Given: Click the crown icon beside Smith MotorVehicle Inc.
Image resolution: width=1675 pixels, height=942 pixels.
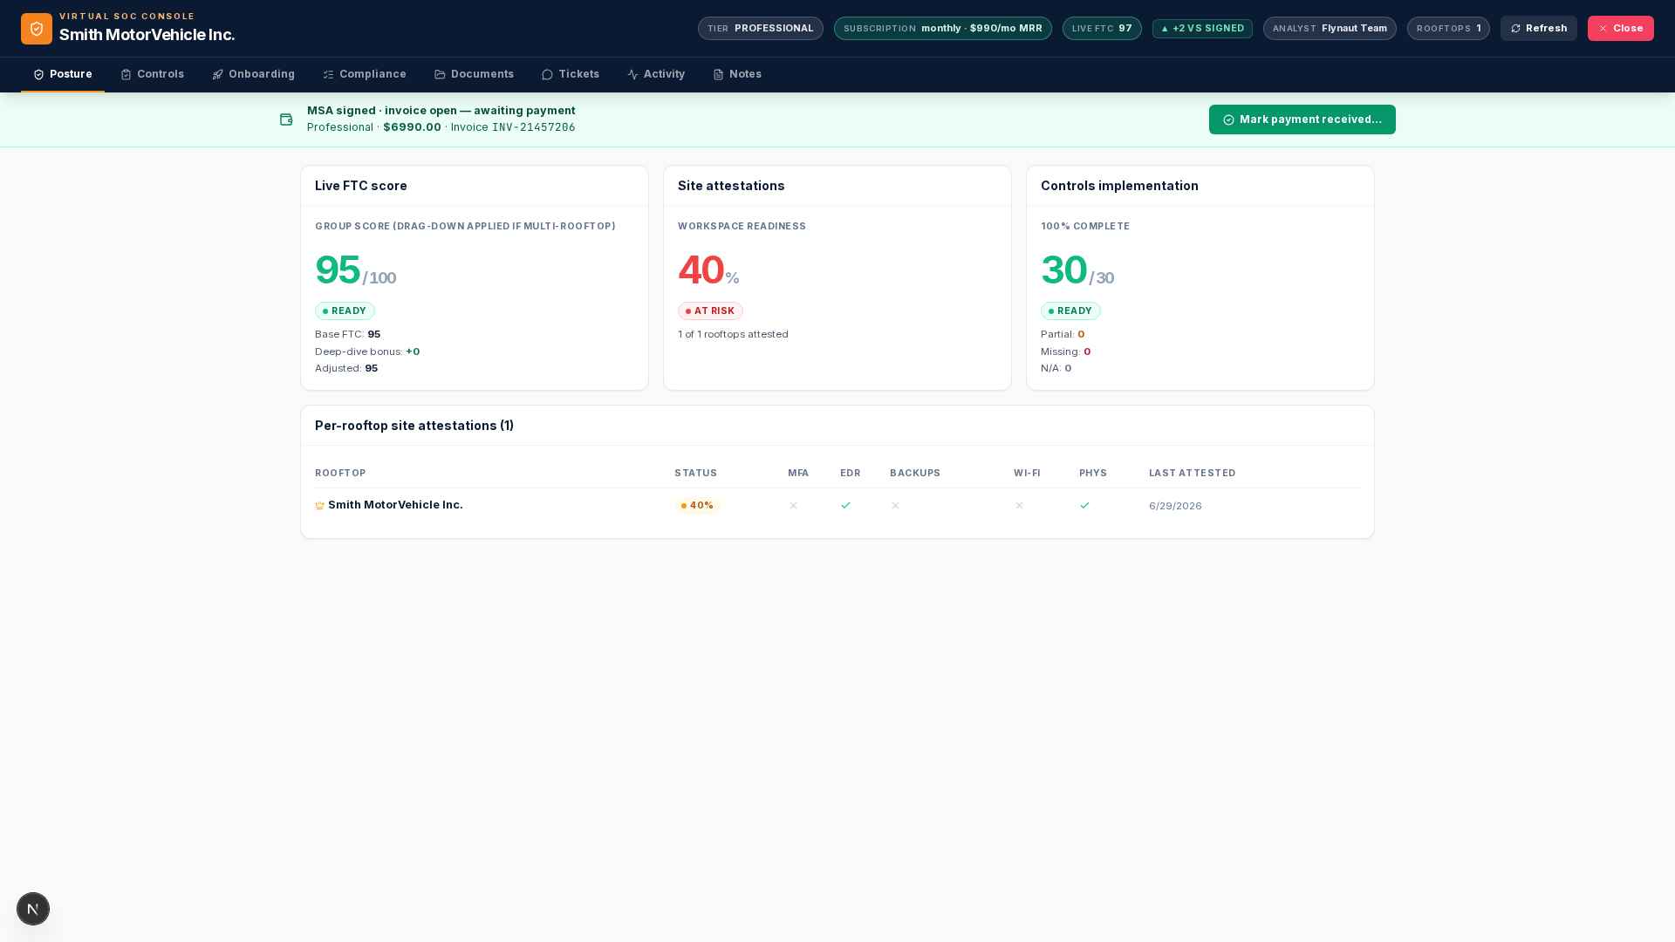Looking at the screenshot, I should click(319, 506).
